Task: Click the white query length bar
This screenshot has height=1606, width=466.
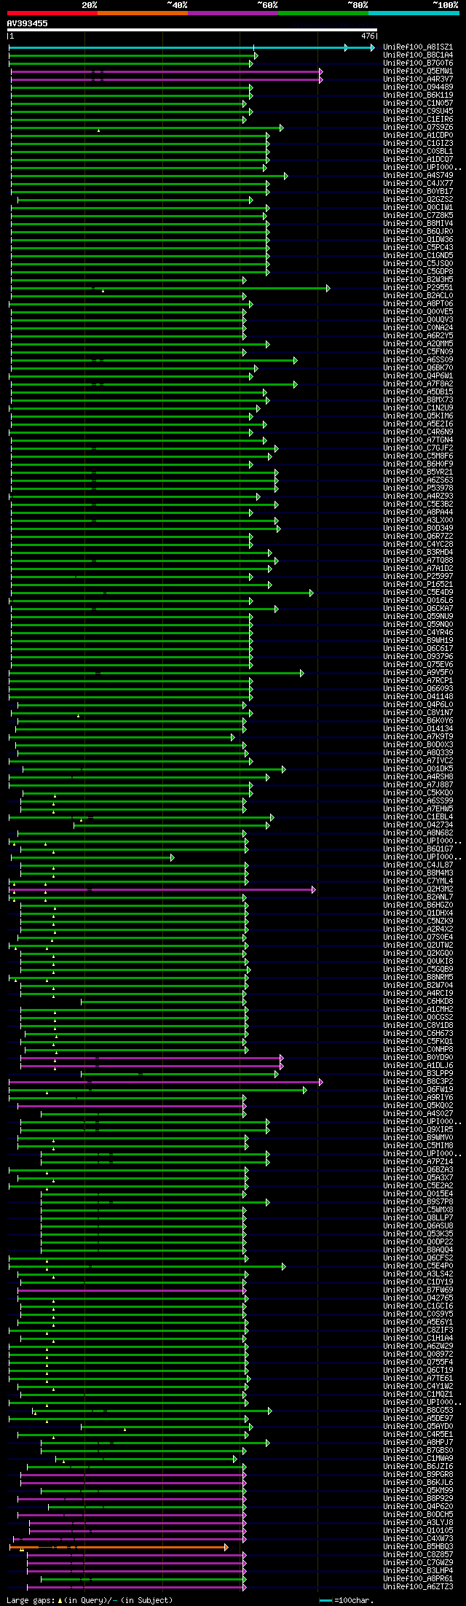Action: 192,30
